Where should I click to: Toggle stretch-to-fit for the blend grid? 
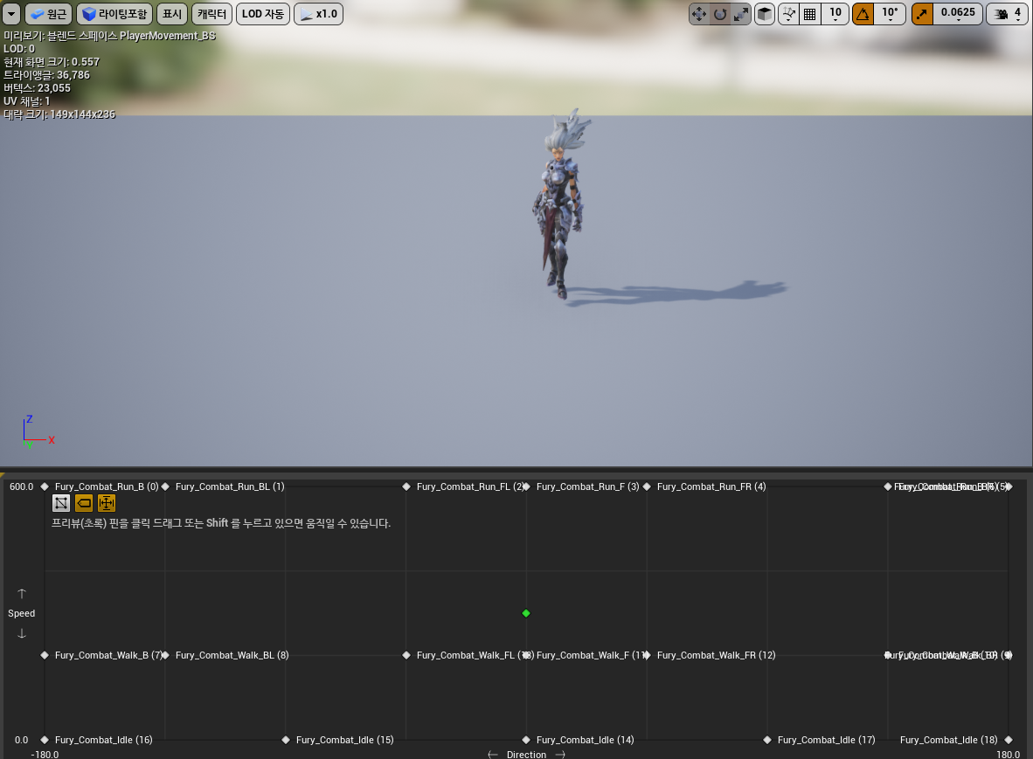coord(106,504)
